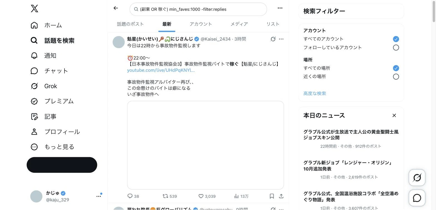Open reply on post with 38 comments
This screenshot has width=436, height=210.
133,196
